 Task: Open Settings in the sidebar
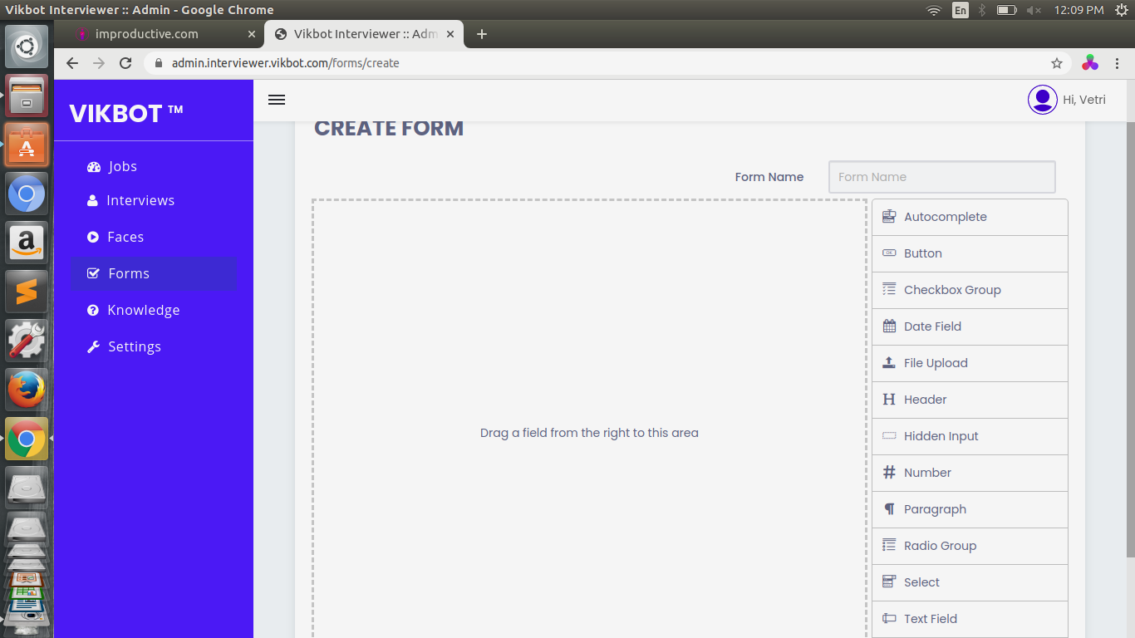(154, 347)
